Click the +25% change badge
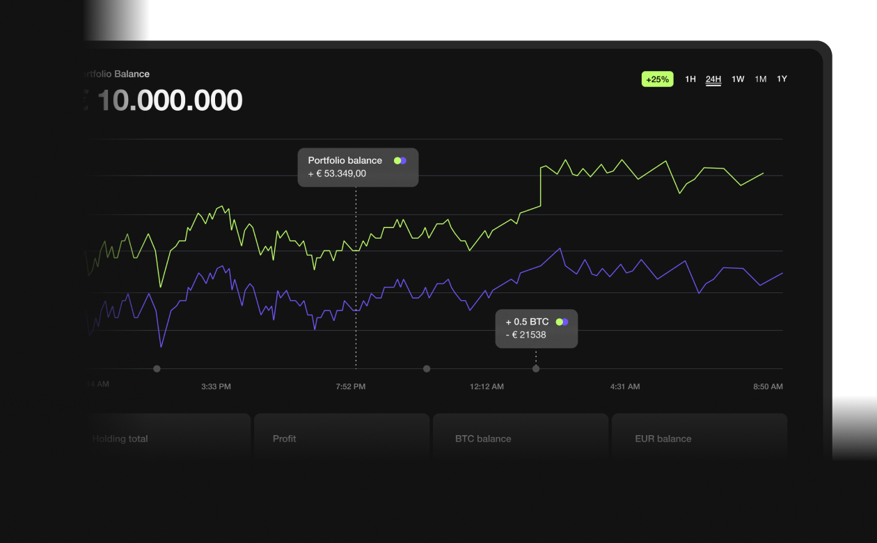 coord(657,79)
